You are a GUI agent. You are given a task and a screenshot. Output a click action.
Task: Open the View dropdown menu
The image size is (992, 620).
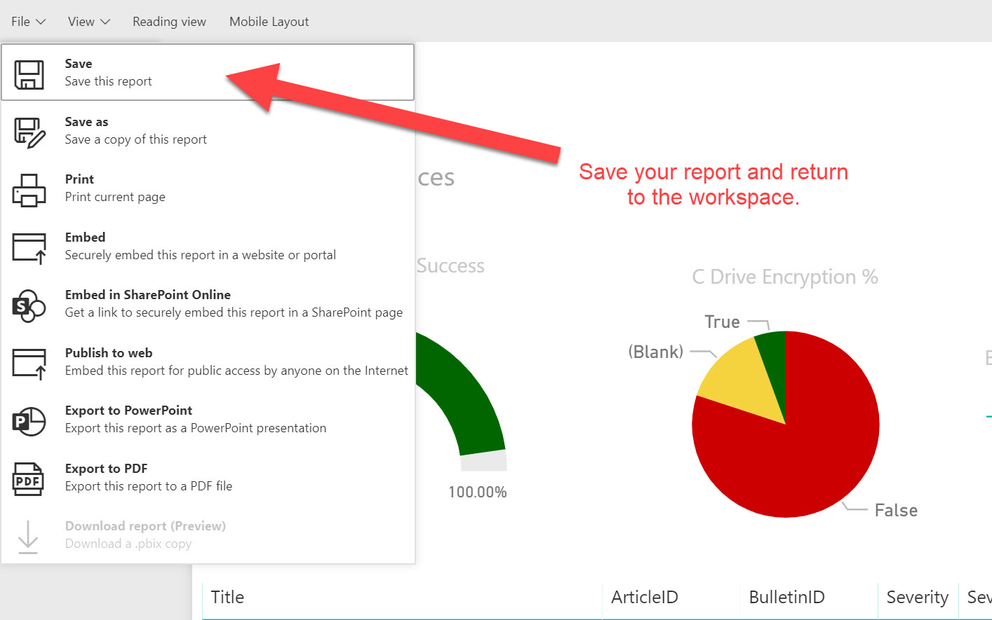point(87,21)
